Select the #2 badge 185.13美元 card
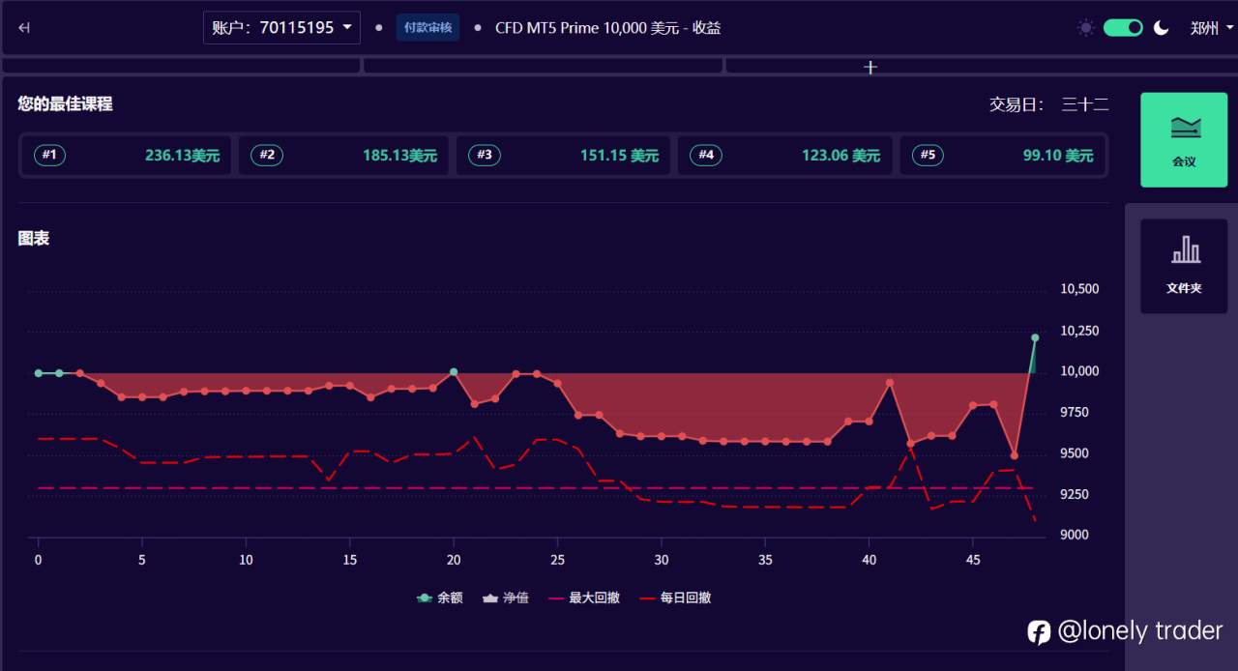1238x671 pixels. [343, 155]
